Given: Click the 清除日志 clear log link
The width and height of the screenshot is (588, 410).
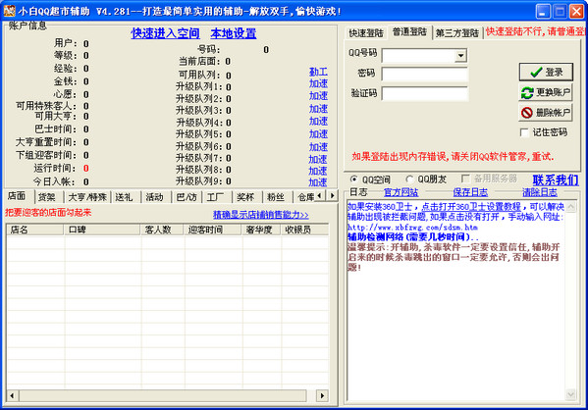Looking at the screenshot, I should point(540,192).
